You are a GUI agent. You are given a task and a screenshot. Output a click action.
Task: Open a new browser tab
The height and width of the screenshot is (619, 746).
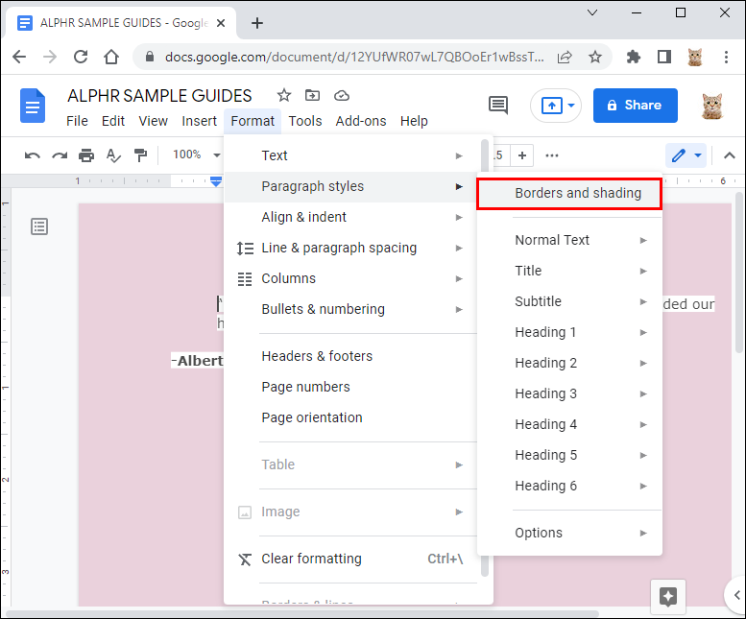[257, 23]
